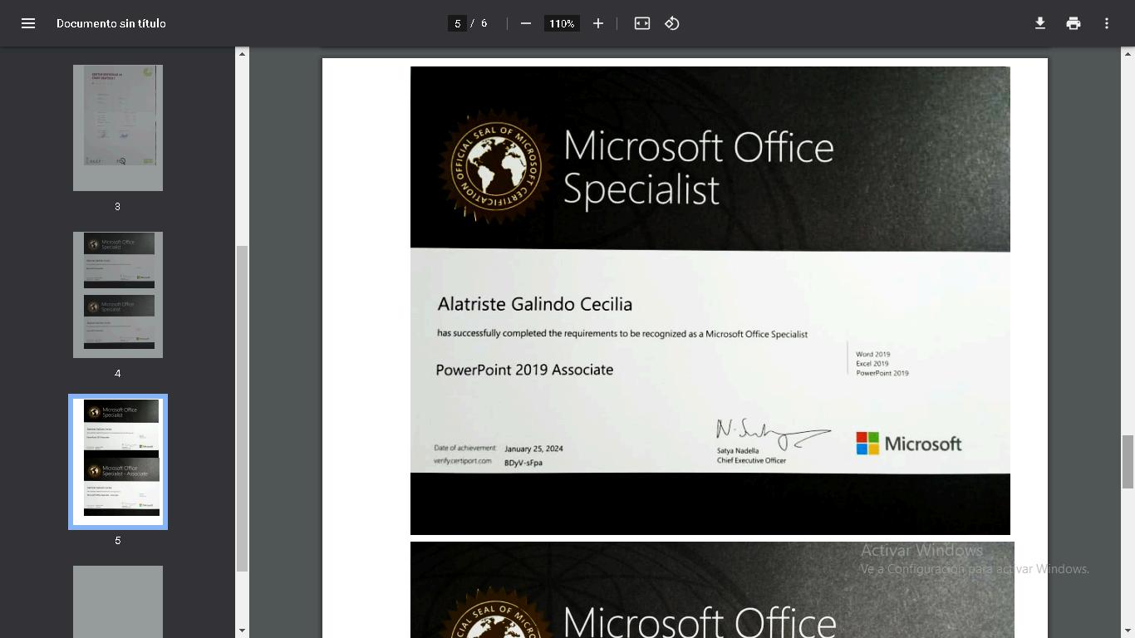Zoom out using the minus icon

[526, 23]
